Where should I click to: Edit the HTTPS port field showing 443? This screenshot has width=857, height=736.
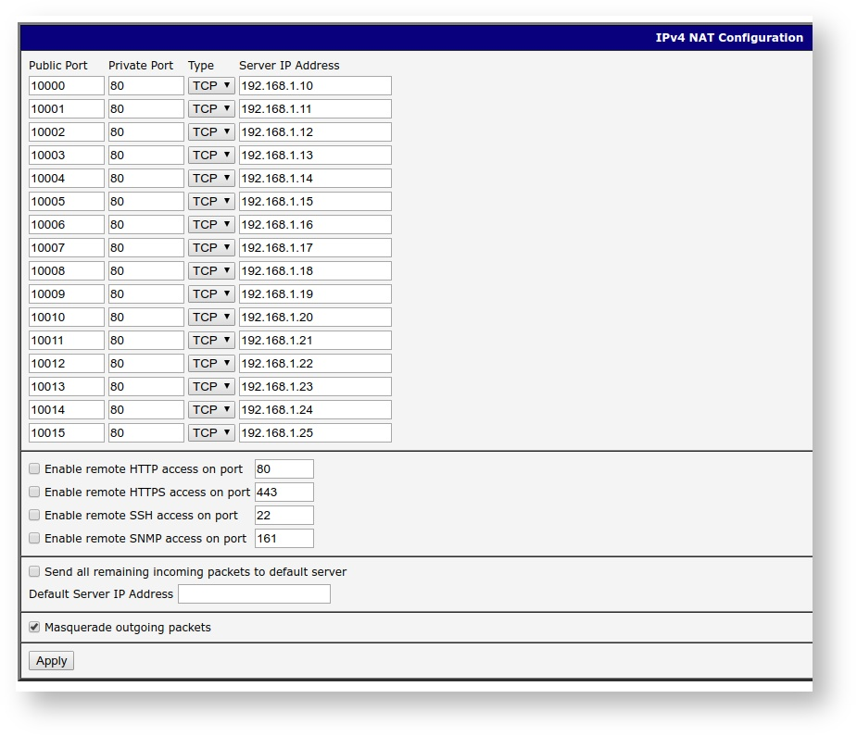pos(284,493)
